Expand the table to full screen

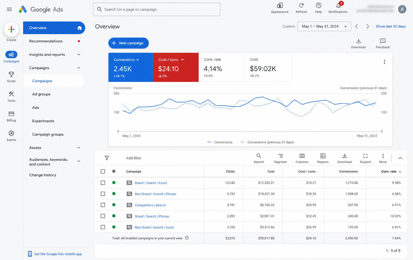[x=366, y=156]
